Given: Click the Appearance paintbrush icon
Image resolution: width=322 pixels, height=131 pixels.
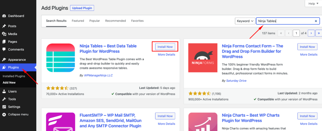Looking at the screenshot, I should coord(4,60).
